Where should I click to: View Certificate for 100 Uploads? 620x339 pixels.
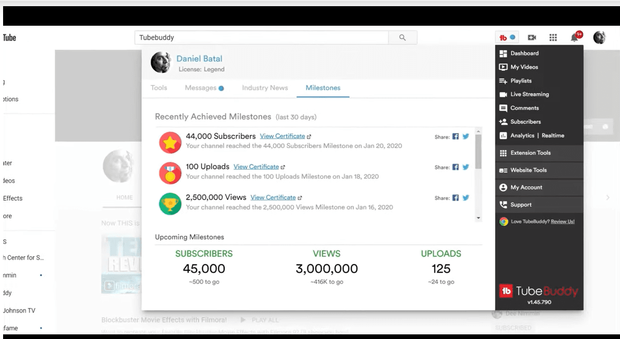[x=256, y=167]
